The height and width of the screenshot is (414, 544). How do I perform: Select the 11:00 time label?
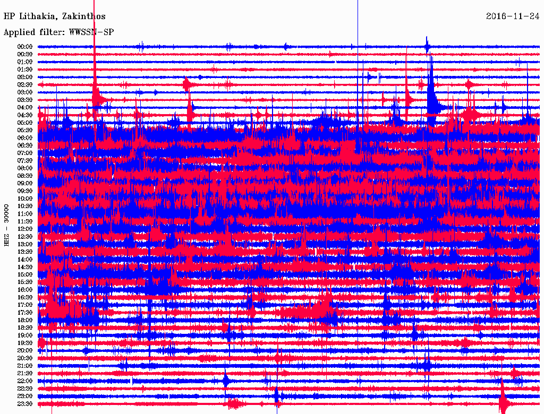tap(25, 214)
